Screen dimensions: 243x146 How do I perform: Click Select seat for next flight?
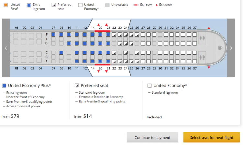pos(212,138)
